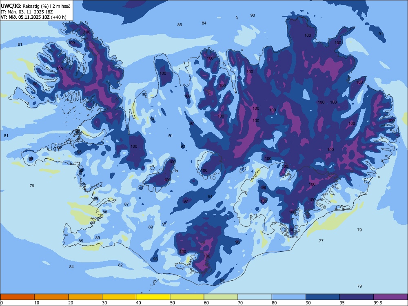Click the legend tick label '60'
The width and height of the screenshot is (408, 306).
[206, 303]
